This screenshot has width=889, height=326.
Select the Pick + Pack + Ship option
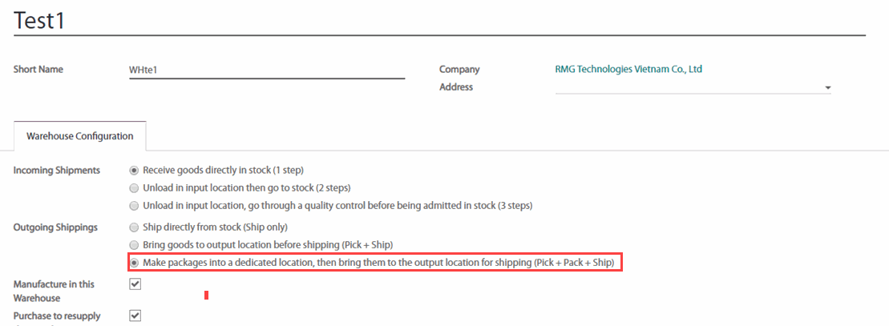(134, 262)
